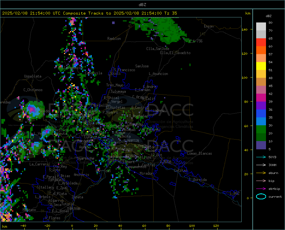Click the S_MARTIN place label
This screenshot has height=230, width=285.
[x=131, y=141]
